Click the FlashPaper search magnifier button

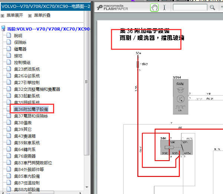click(213, 7)
